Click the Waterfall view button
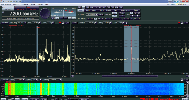This screenshot has width=189, height=100. click(x=5, y=23)
